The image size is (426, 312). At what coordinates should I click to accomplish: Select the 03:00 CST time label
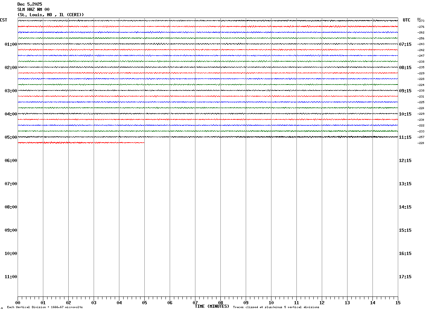point(11,91)
